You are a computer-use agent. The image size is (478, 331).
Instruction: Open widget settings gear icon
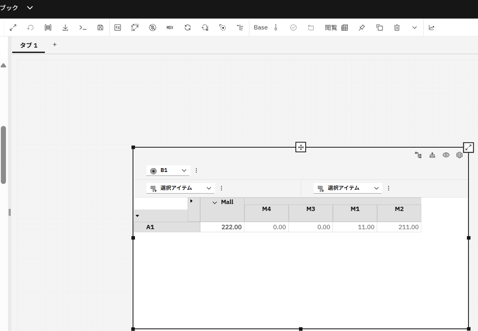click(x=459, y=155)
